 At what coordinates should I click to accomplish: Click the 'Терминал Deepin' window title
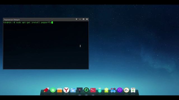(x=12, y=20)
